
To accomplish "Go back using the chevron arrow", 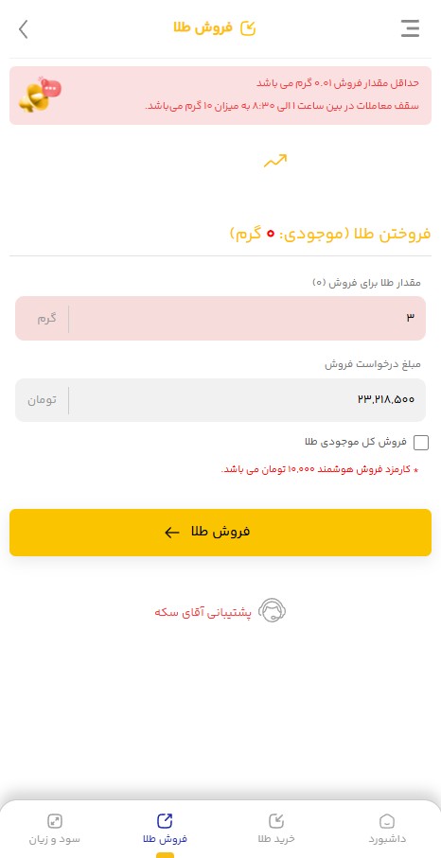I will 23,29.
